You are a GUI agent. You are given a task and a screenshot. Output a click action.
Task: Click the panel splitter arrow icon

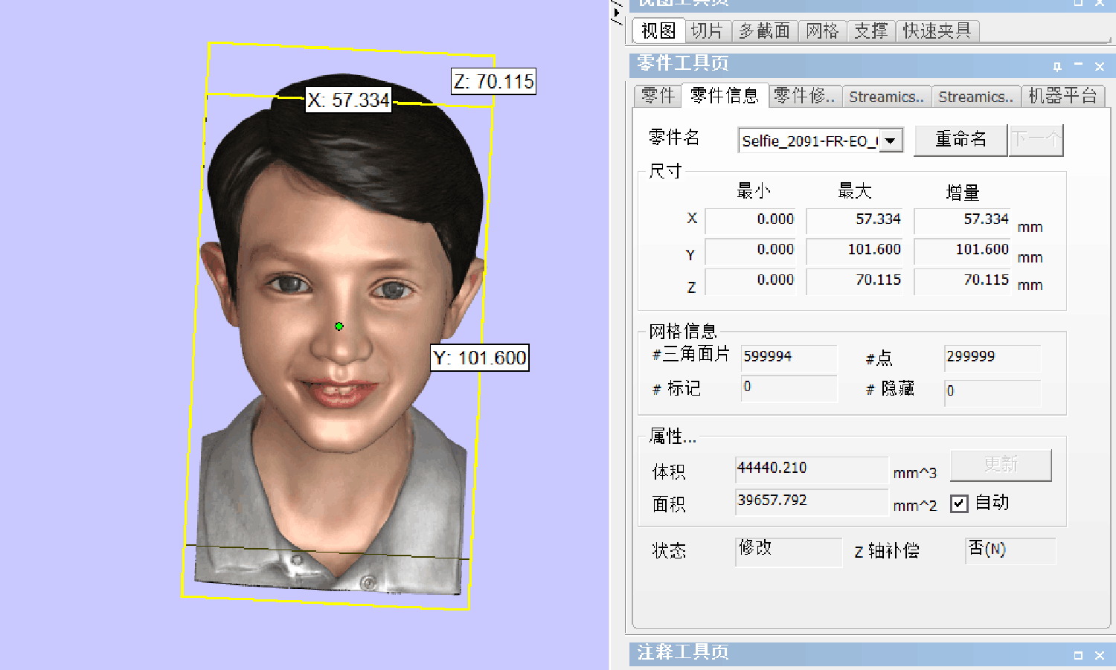click(x=617, y=13)
